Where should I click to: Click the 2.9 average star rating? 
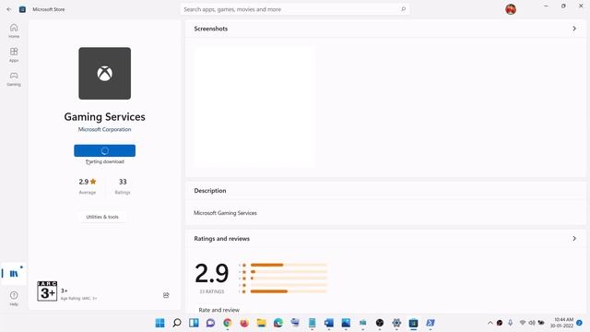pyautogui.click(x=88, y=186)
